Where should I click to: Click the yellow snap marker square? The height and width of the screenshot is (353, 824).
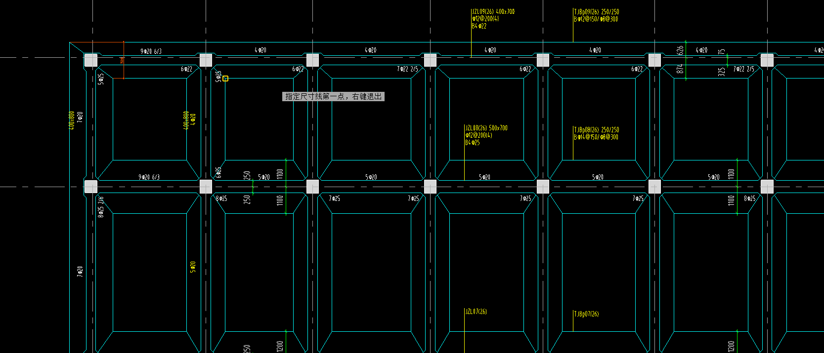pyautogui.click(x=225, y=78)
